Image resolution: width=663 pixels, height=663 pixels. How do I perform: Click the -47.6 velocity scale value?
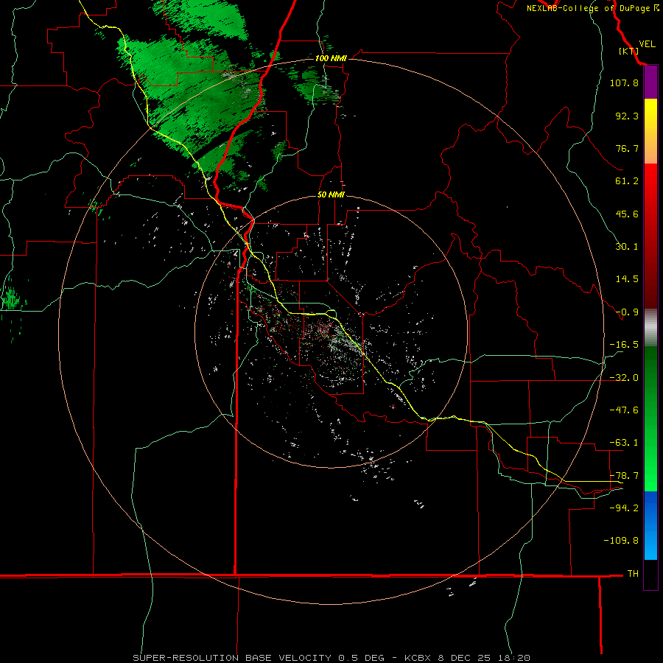coord(624,410)
